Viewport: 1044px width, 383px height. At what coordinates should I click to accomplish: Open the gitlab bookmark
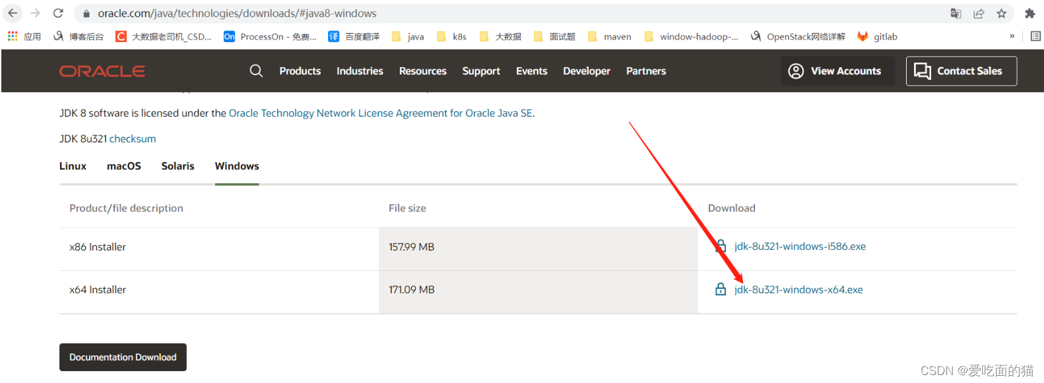click(x=877, y=36)
